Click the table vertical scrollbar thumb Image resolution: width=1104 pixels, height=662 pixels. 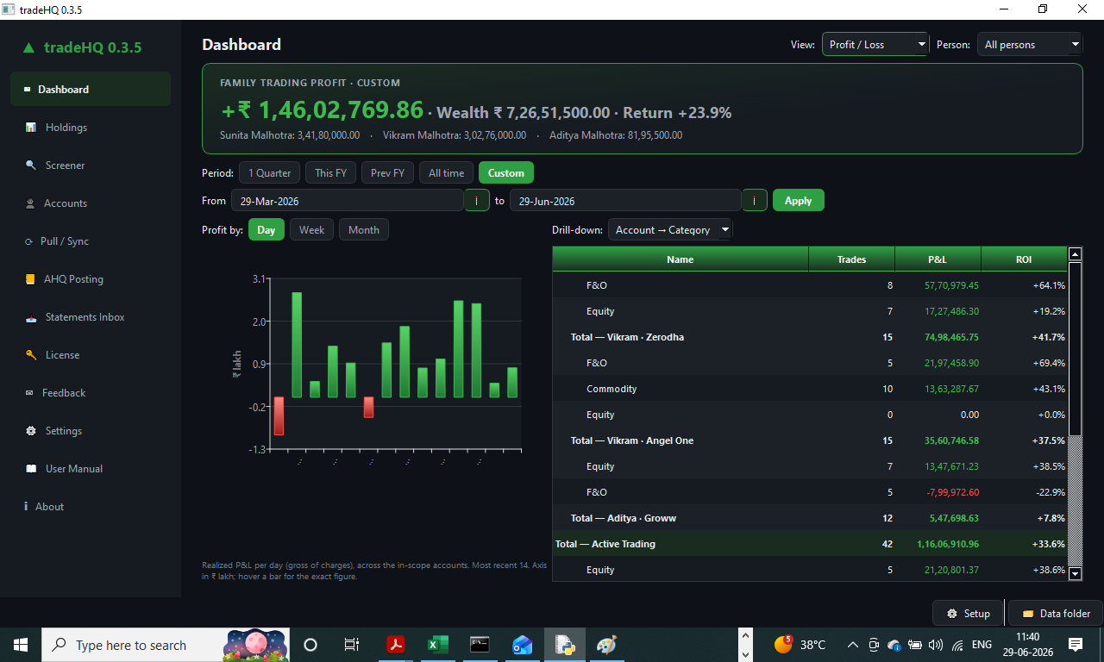pos(1075,348)
